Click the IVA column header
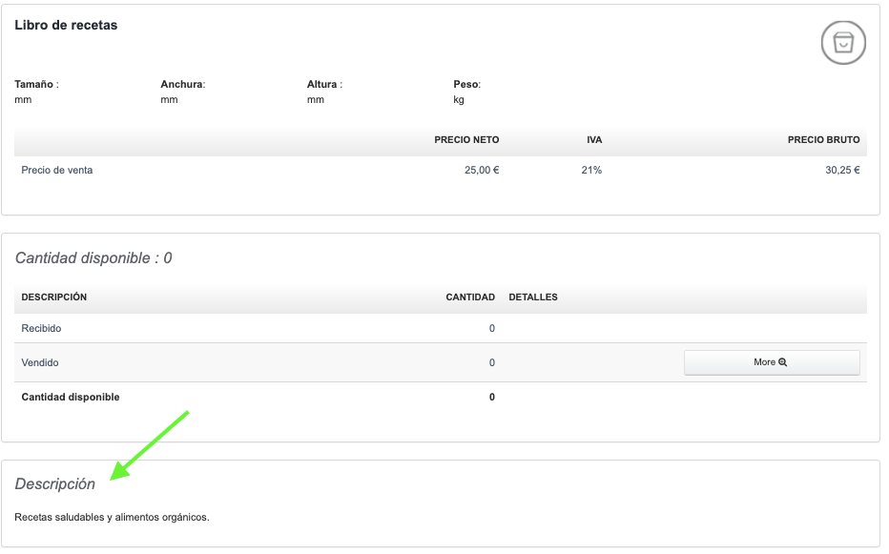Image resolution: width=889 pixels, height=554 pixels. click(594, 140)
